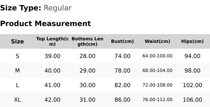Click the Regular size type text
Image resolution: width=210 pixels, height=107 pixels.
coord(58,8)
